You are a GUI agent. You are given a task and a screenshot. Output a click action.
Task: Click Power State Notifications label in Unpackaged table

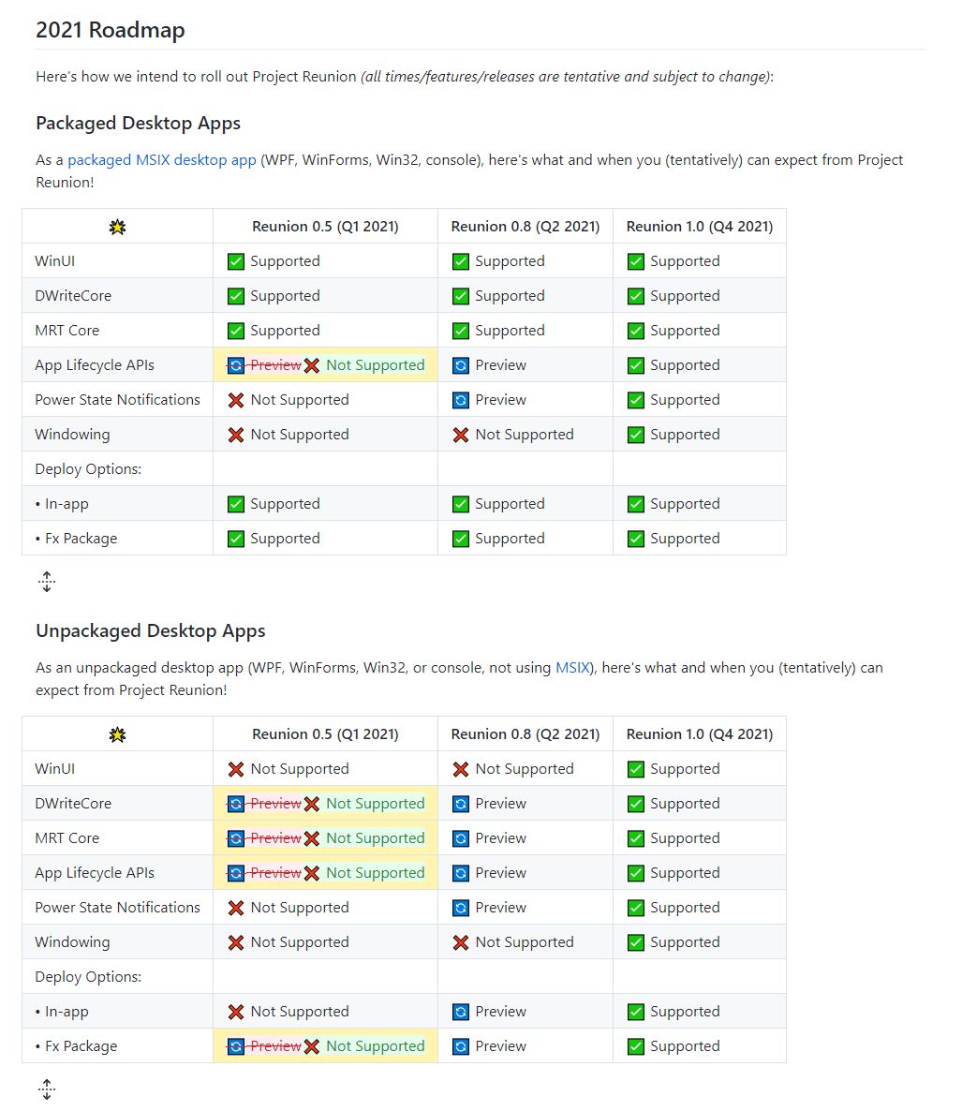click(118, 909)
